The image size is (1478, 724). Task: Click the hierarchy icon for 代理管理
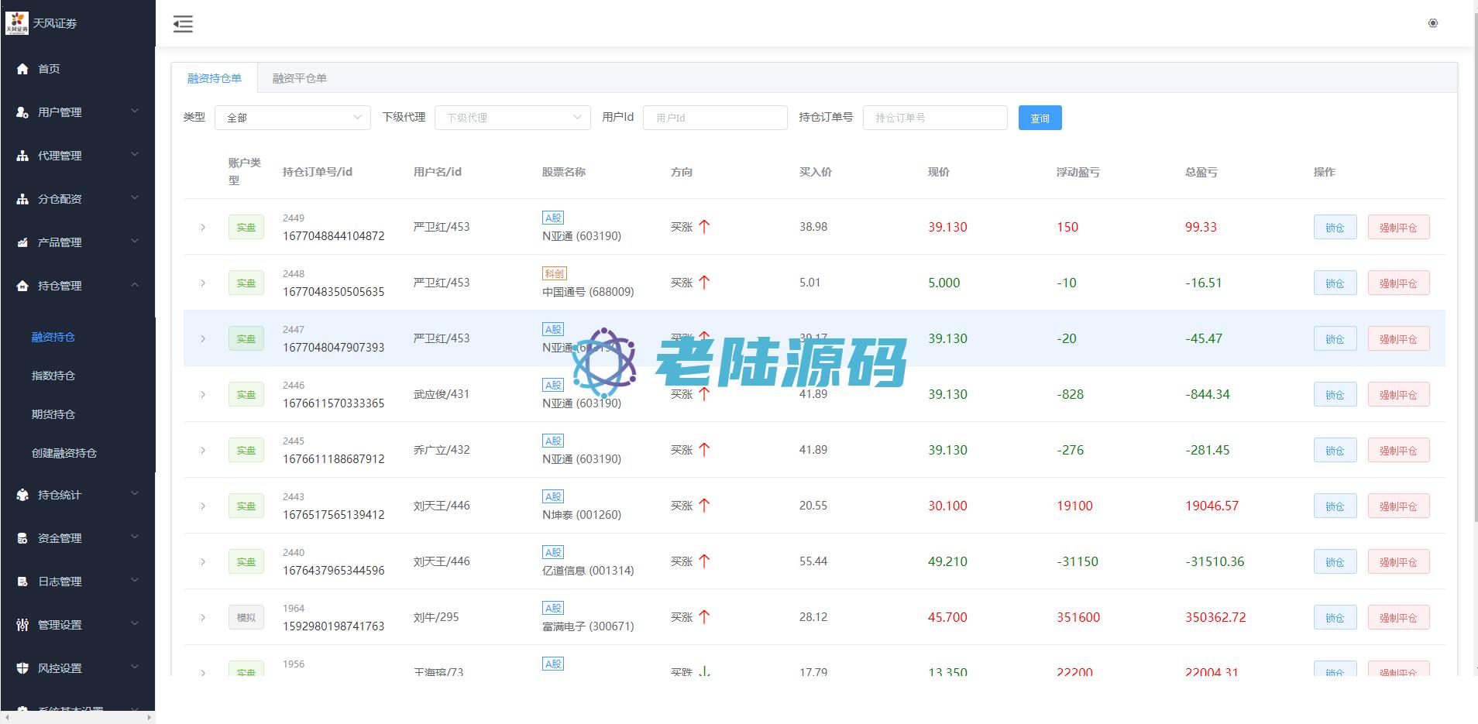coord(22,156)
